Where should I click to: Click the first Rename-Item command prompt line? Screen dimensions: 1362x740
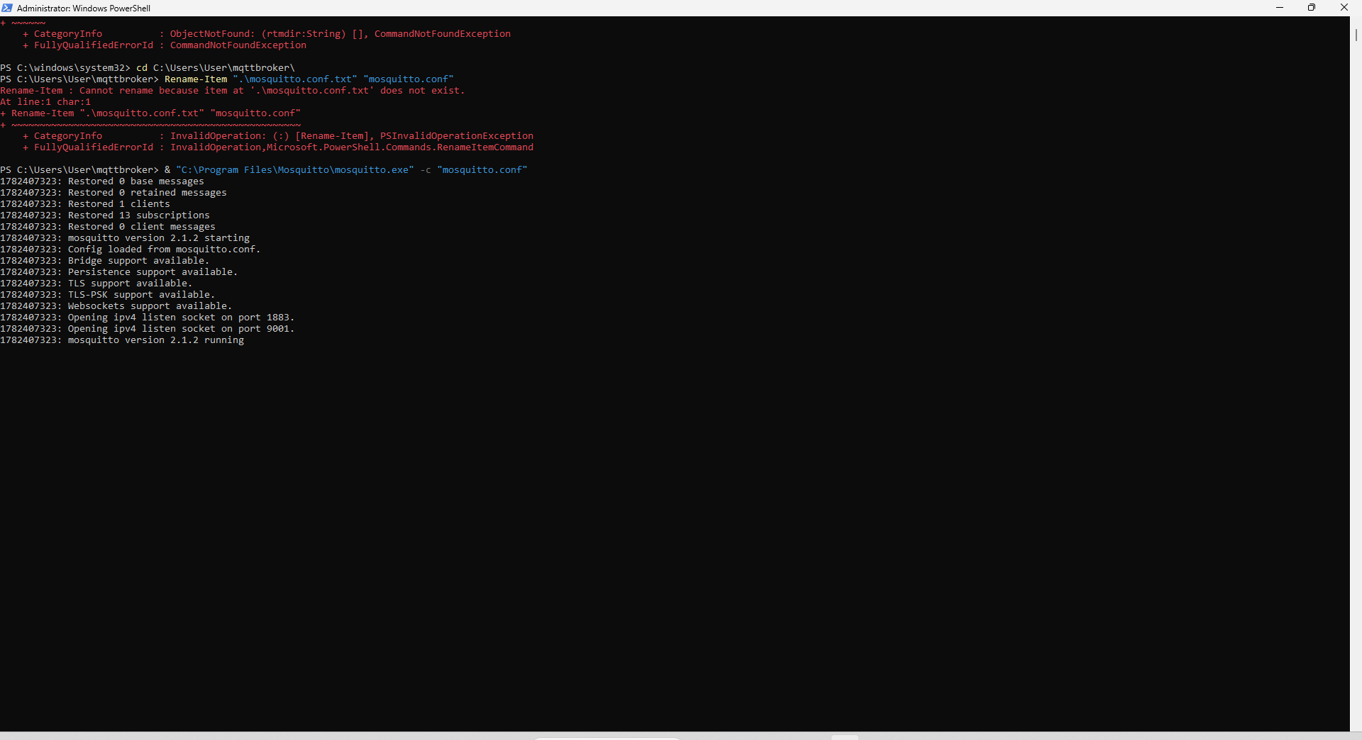tap(227, 79)
